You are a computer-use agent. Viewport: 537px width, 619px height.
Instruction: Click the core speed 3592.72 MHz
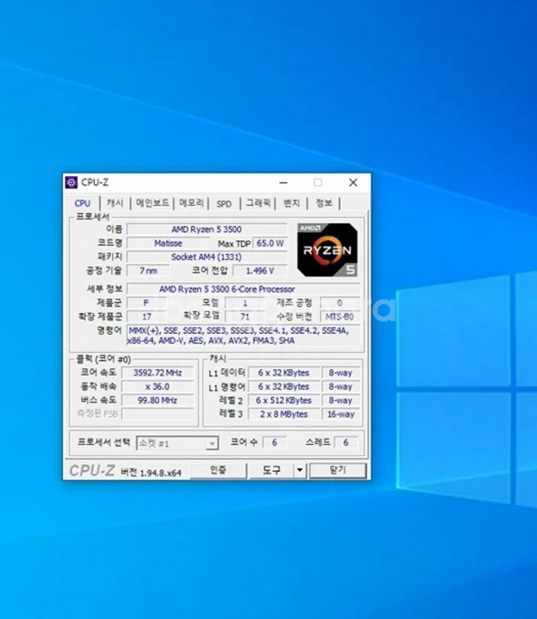[158, 373]
